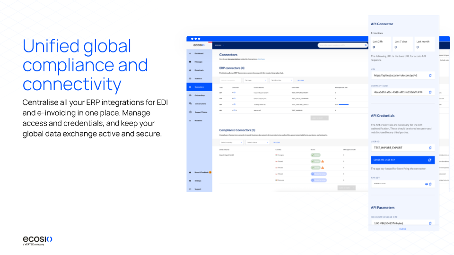Click the User-ID field TEST_IMPORT_EXPORT in panel
454x255 pixels.
pos(402,148)
